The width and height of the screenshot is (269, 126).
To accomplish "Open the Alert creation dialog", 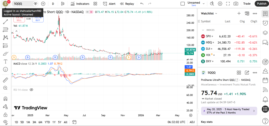I will coord(109,4).
